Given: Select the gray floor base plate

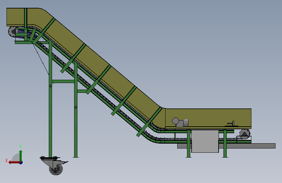Looking at the screenshot, I should coord(226,146).
